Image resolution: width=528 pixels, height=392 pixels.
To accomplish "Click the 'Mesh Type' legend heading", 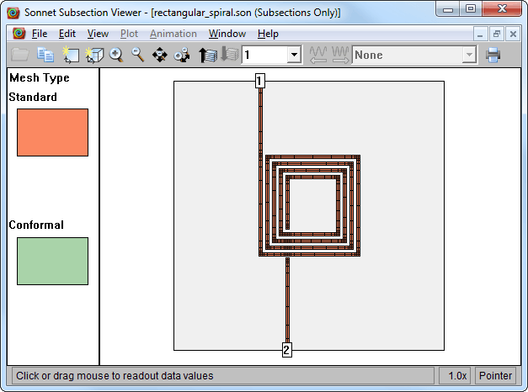I will coord(40,77).
